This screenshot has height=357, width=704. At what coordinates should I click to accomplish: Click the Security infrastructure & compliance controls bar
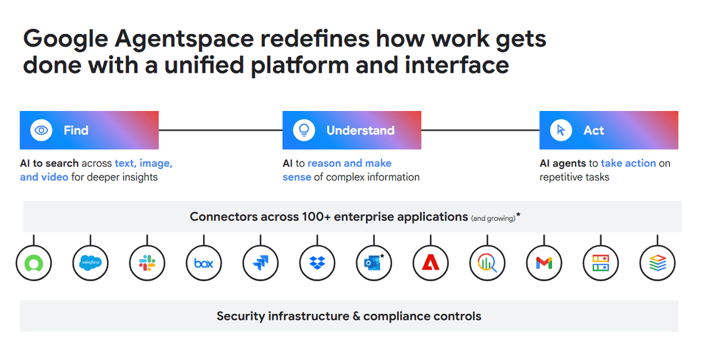tap(349, 316)
